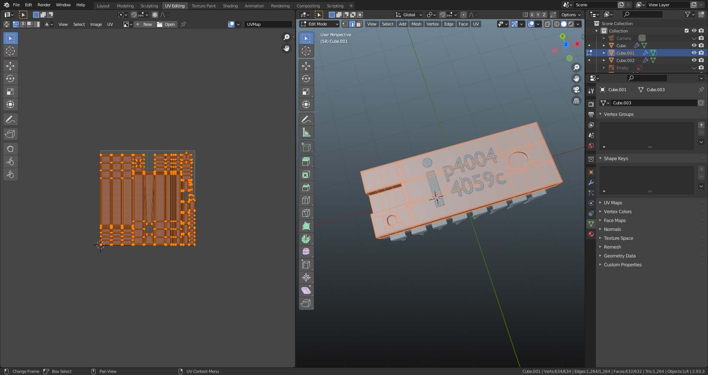
Task: Open the UV menu in UV editor header
Action: 110,24
